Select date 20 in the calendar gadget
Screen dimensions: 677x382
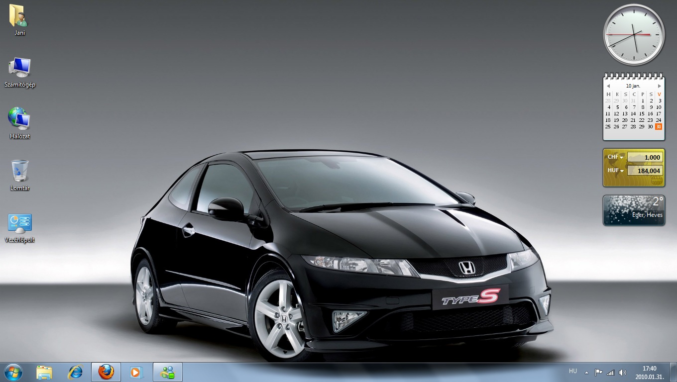625,120
